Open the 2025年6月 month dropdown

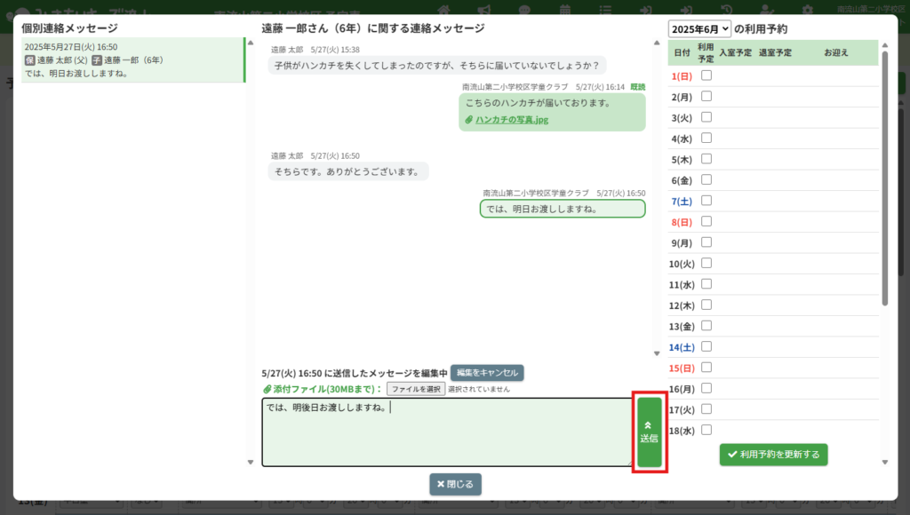click(x=699, y=29)
